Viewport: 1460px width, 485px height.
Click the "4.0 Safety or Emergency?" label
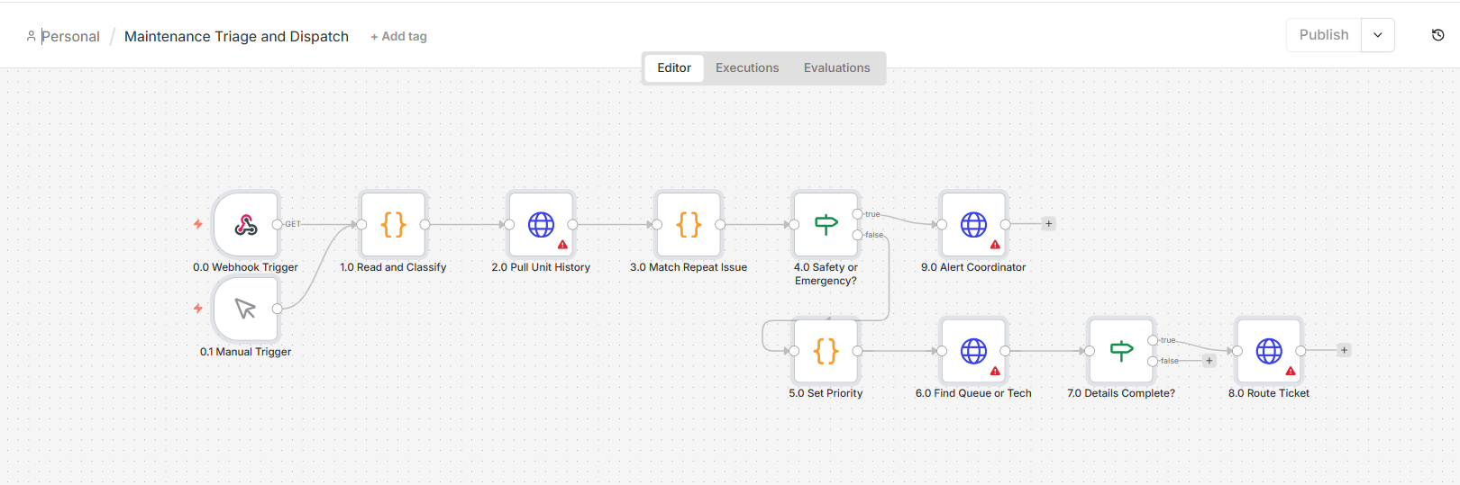coord(826,274)
